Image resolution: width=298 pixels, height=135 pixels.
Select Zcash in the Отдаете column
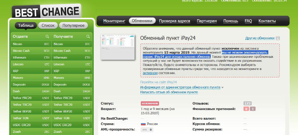[x=31, y=131]
